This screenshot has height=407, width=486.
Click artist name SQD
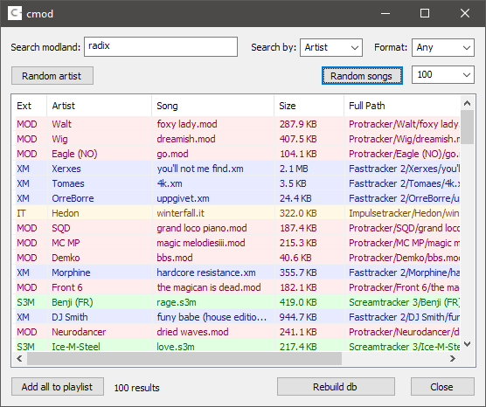[61, 228]
